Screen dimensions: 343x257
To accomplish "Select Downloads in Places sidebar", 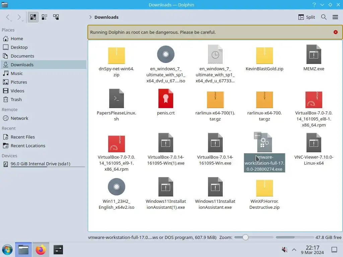I will 43,65.
